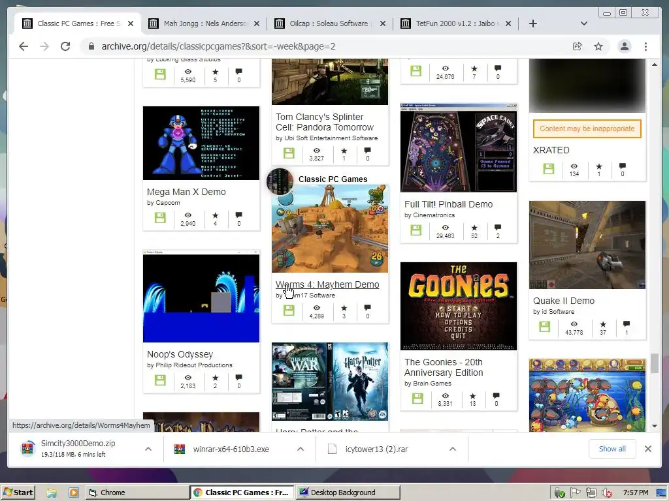Click Simcity3000Demo.zip download progress item

(78, 449)
